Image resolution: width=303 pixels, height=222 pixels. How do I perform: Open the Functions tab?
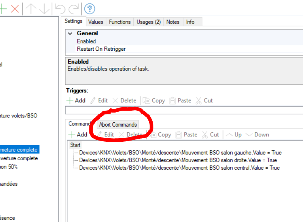point(120,22)
